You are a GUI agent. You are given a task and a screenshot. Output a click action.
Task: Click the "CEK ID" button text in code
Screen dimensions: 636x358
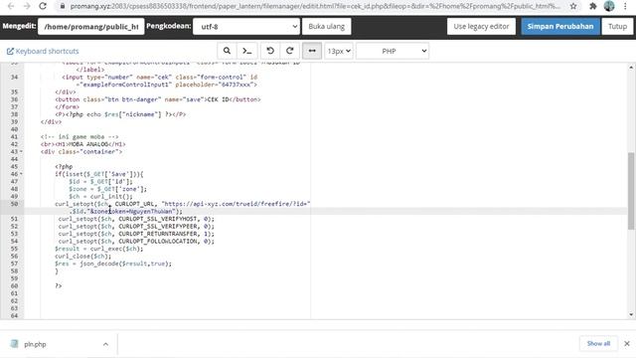point(218,99)
